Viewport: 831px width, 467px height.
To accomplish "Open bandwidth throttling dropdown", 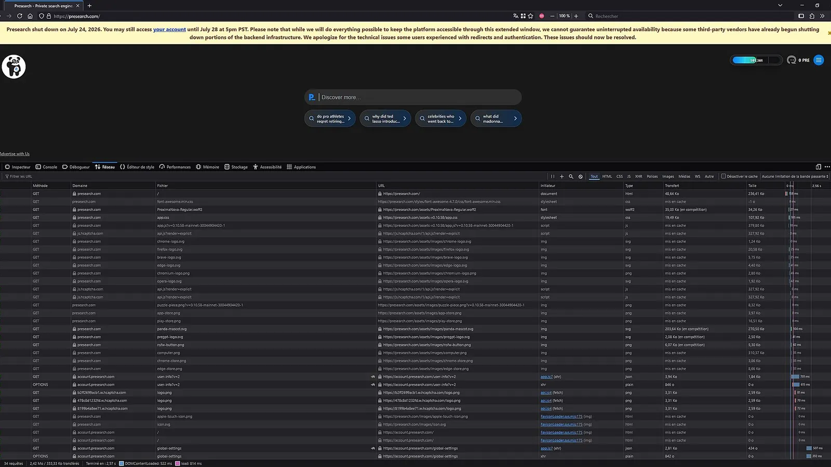I will point(795,176).
